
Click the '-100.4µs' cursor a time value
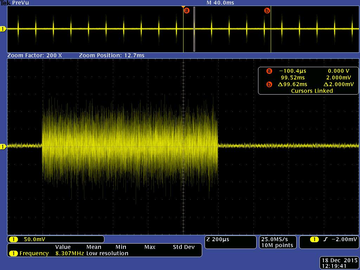pyautogui.click(x=293, y=71)
